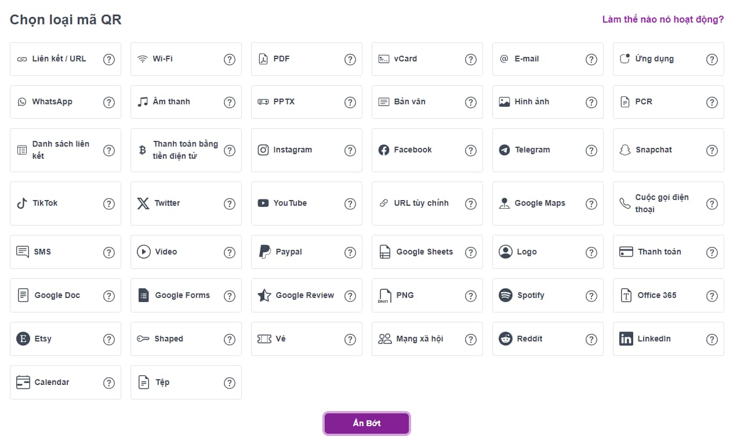Click help icon beside Snapchat
Screen dimensions: 737x447
[712, 150]
